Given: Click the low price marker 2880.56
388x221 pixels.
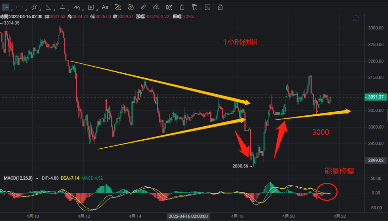Looking at the screenshot, I should 240,166.
